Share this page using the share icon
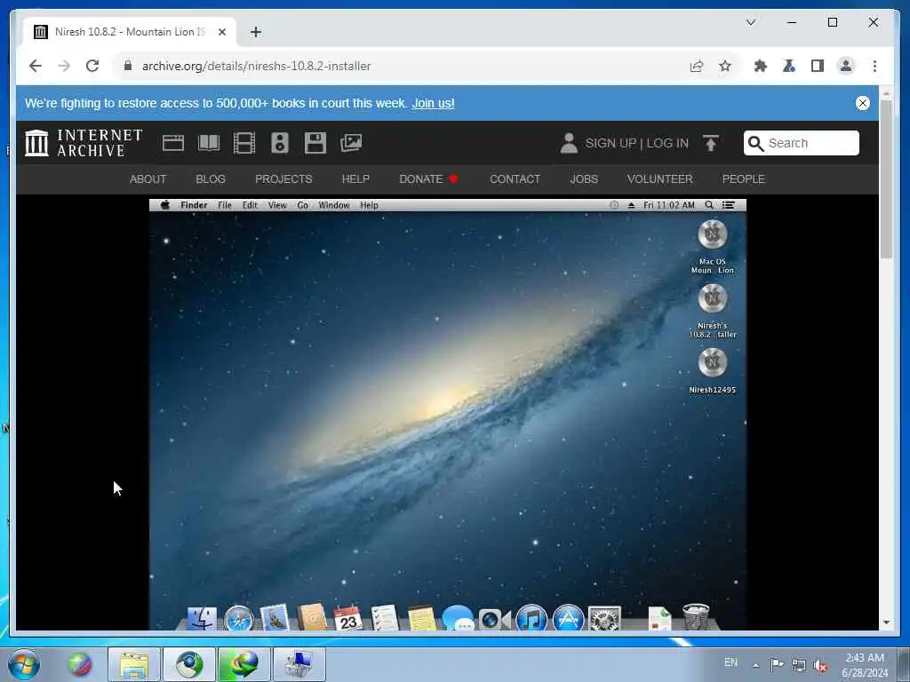 (x=697, y=66)
